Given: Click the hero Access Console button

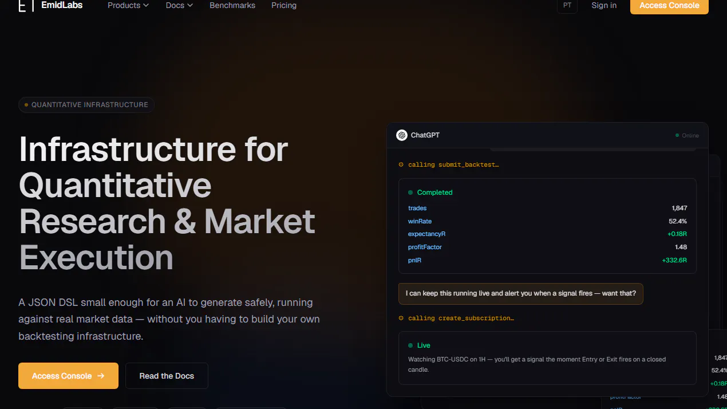Looking at the screenshot, I should click(68, 376).
